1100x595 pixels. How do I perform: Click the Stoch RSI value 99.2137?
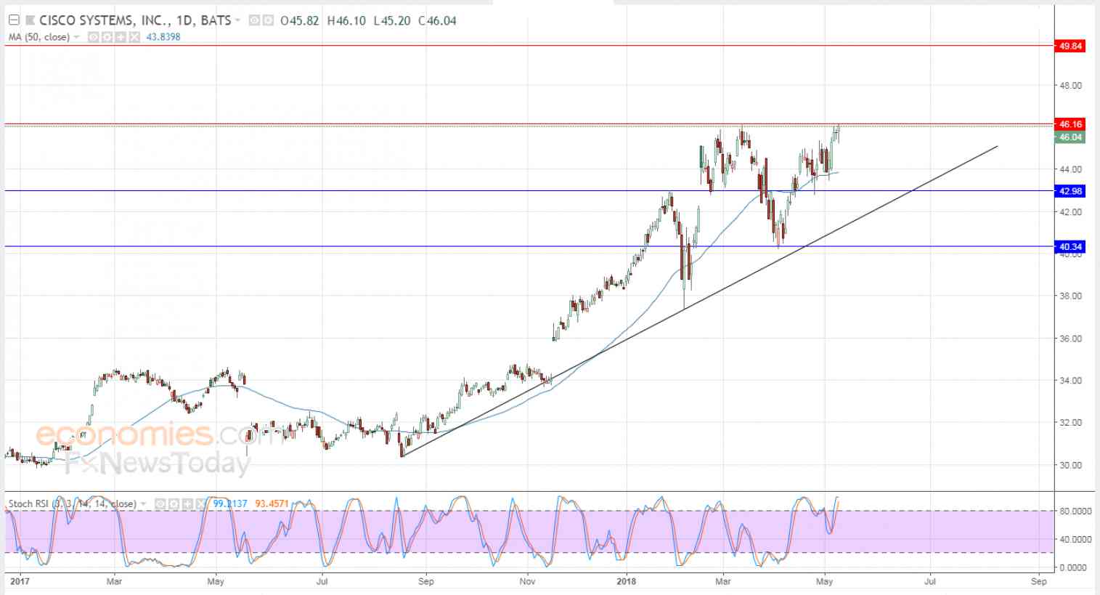tap(229, 503)
